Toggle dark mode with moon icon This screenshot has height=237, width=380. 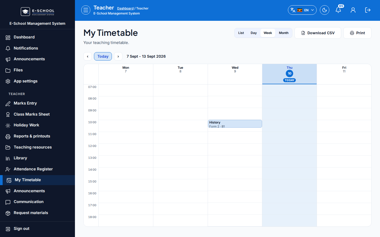pos(325,10)
